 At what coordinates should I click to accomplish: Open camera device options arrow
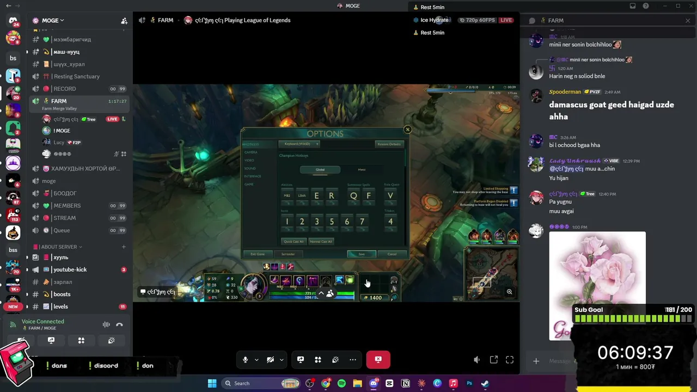click(x=282, y=359)
